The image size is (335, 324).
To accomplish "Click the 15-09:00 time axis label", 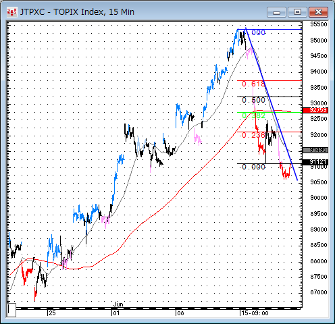I will 255,313.
